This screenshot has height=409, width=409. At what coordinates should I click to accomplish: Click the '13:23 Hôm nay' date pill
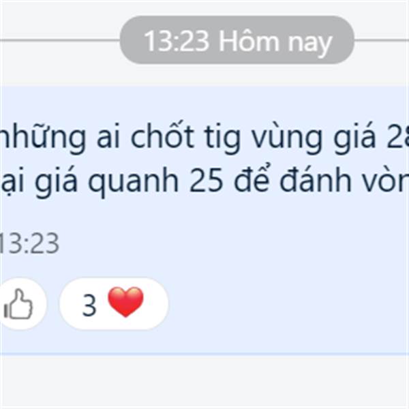click(x=237, y=40)
